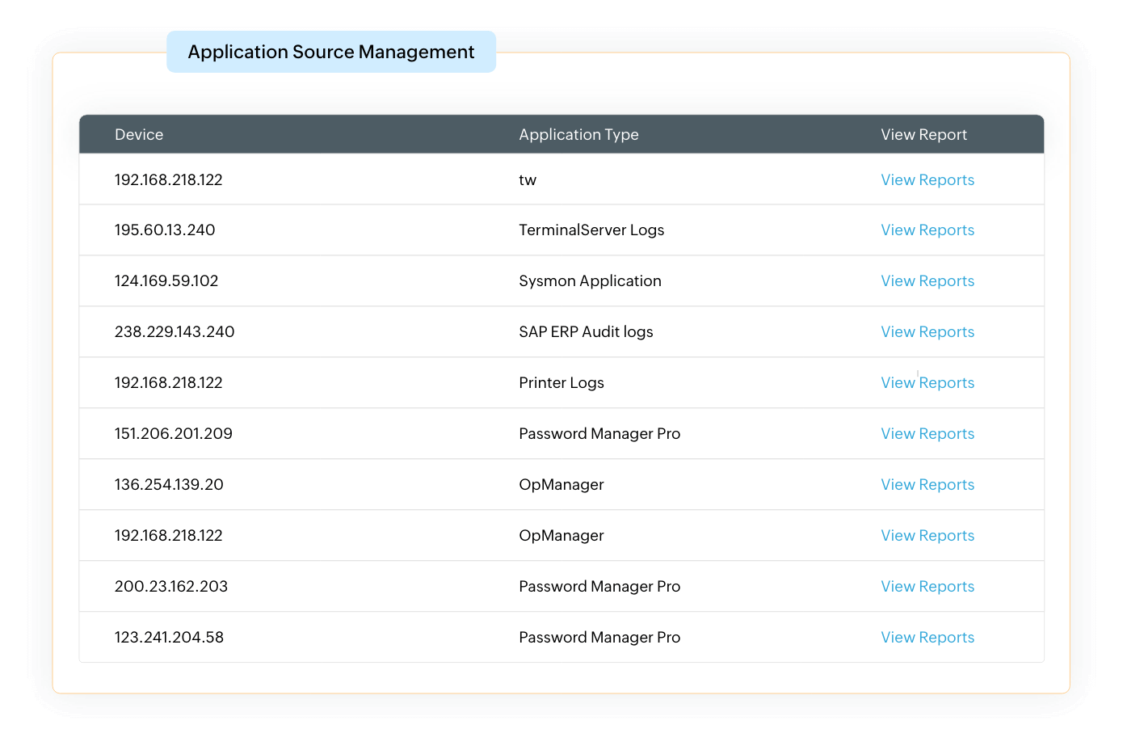Viewport: 1123px width, 746px height.
Task: Click the Application Type column header
Action: 578,135
